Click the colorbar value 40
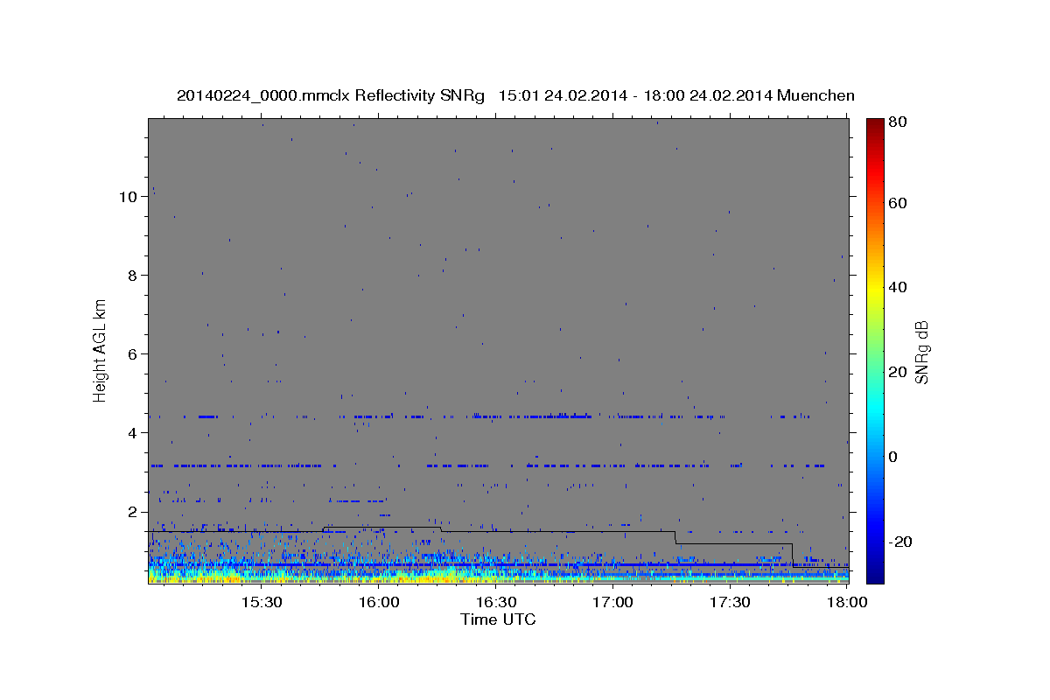This screenshot has width=1050, height=700. (x=898, y=288)
